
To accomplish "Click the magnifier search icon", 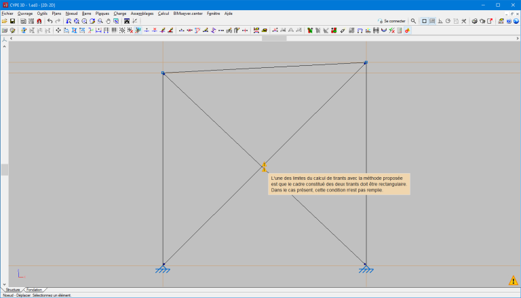I will [413, 21].
